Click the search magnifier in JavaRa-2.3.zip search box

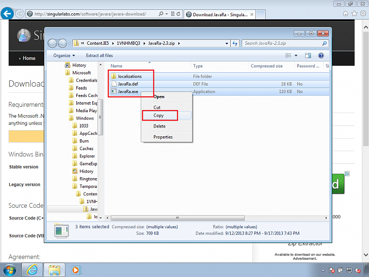tap(324, 43)
